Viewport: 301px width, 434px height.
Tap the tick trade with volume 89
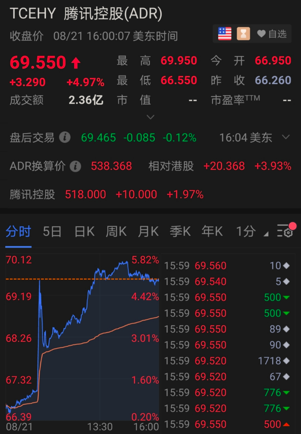(227, 329)
